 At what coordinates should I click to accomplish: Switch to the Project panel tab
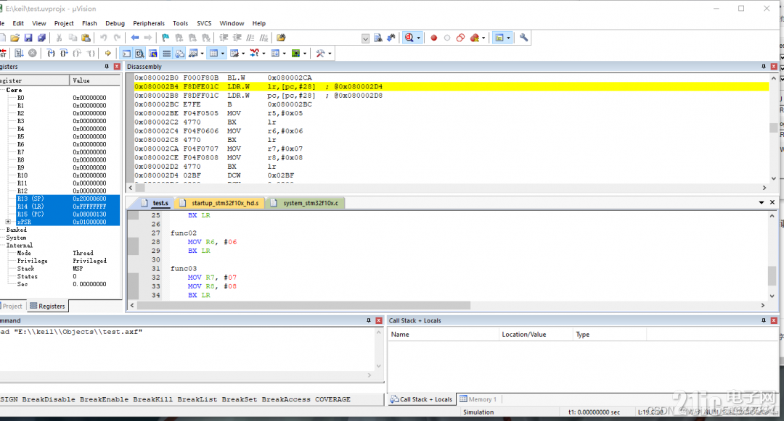tap(12, 307)
